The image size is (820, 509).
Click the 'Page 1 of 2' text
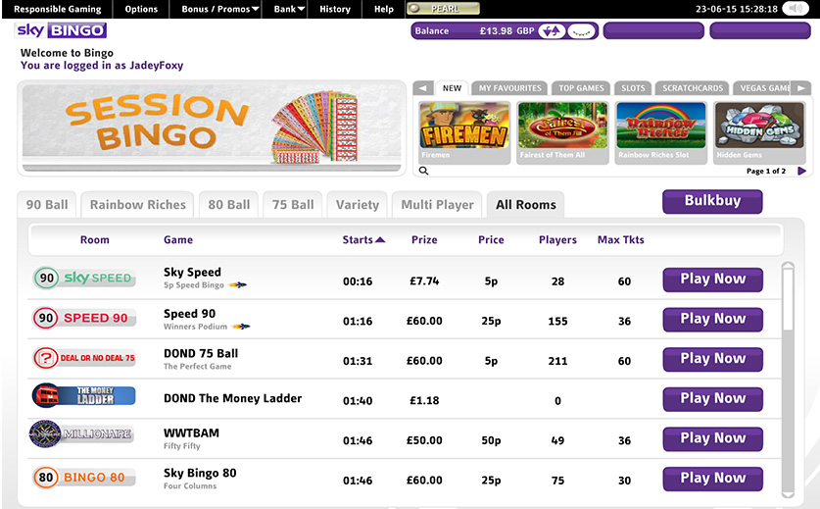point(765,171)
